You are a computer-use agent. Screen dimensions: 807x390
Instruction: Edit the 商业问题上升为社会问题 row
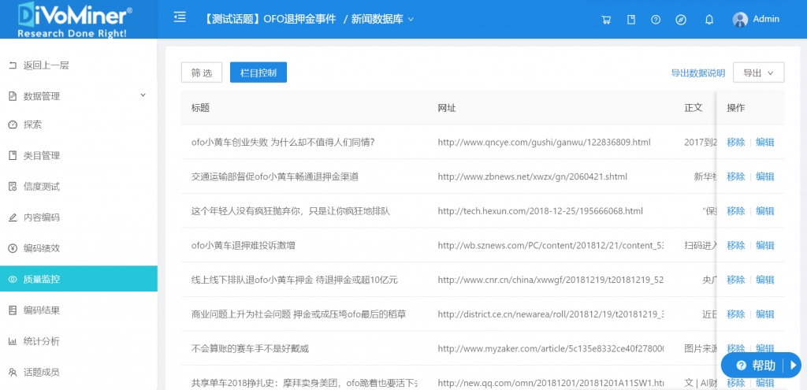(x=764, y=314)
